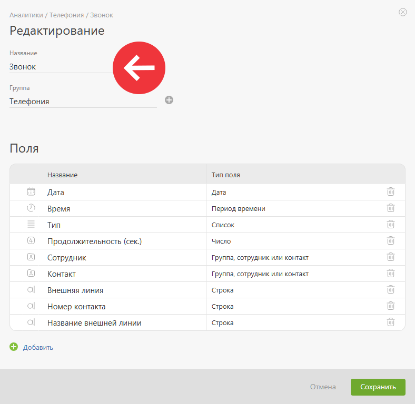Delete the Дата field with trash icon

tap(391, 191)
